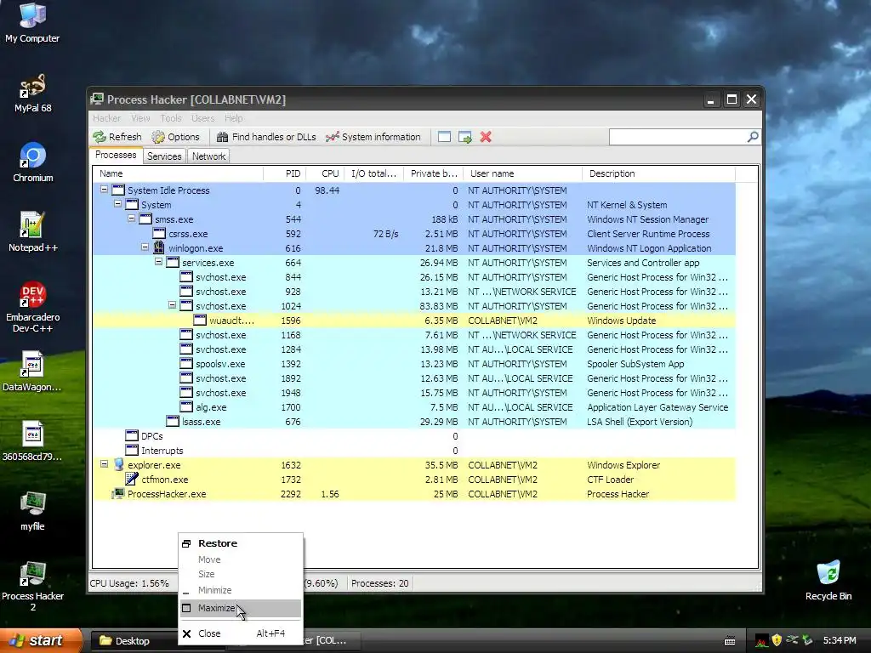This screenshot has height=653, width=871.
Task: Sort by the I/O total column header
Action: pos(374,173)
